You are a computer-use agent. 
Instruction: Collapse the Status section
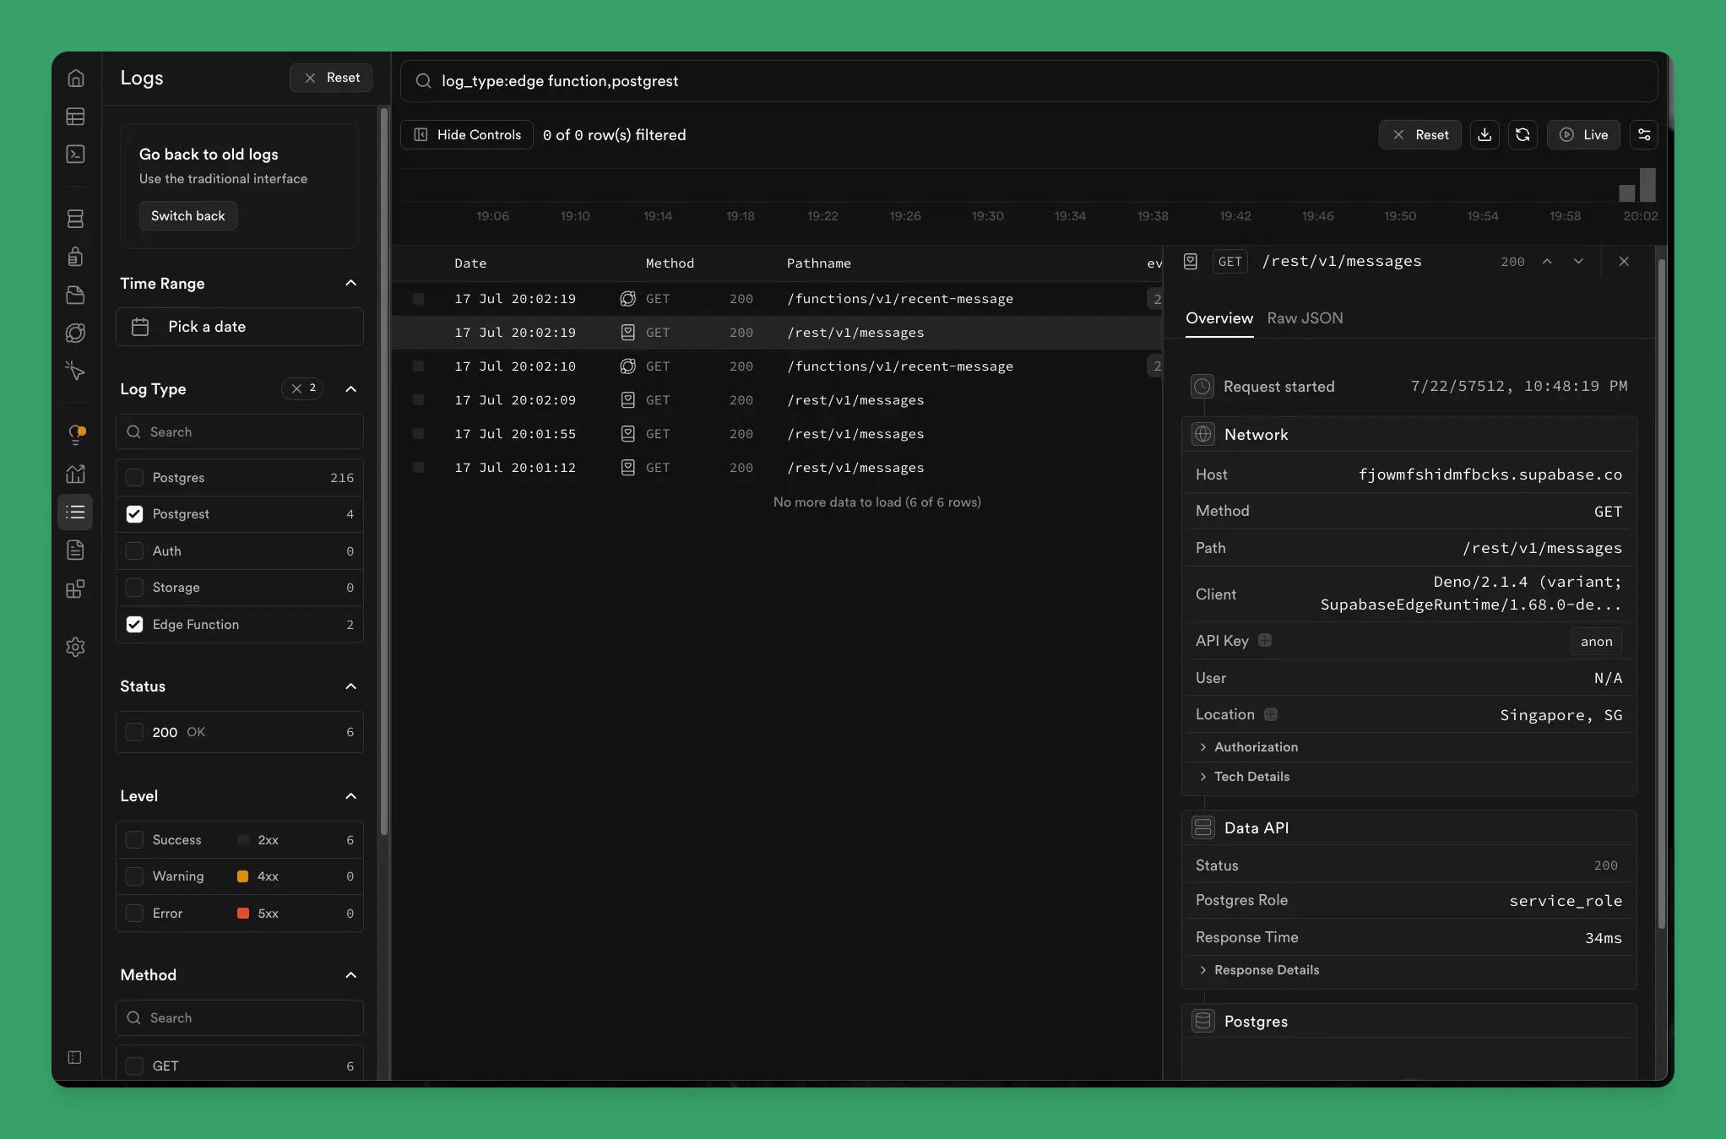click(x=351, y=686)
